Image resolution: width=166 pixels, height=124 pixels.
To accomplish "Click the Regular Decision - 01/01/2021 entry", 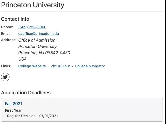I will 33,116.
